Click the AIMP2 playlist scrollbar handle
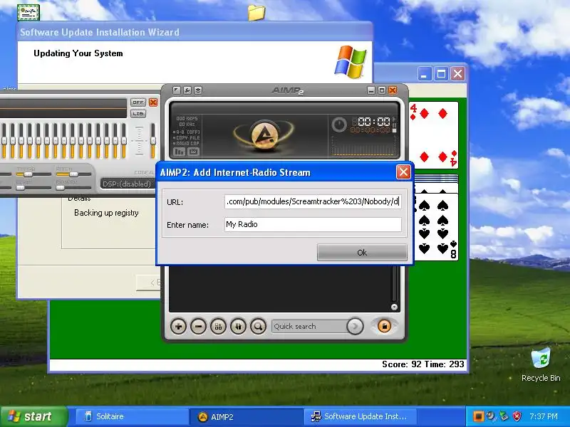 (394, 307)
